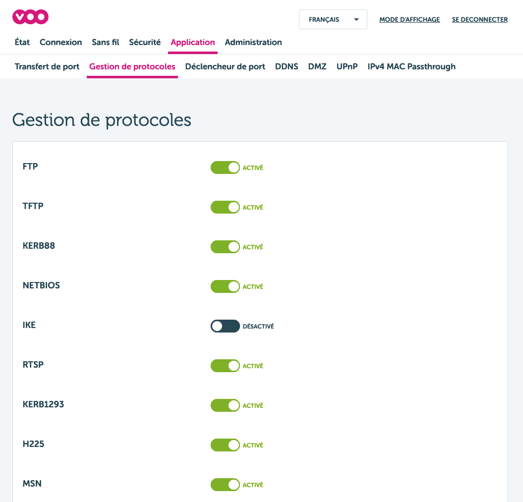Turn off the NETBIOS toggle
The width and height of the screenshot is (523, 502).
click(225, 286)
